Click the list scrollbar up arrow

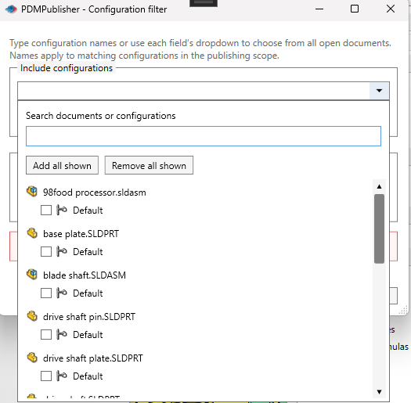379,186
